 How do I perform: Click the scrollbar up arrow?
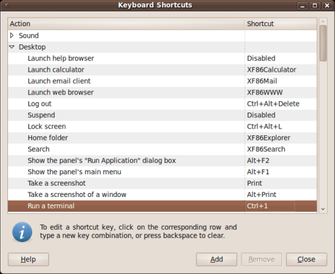[x=323, y=21]
